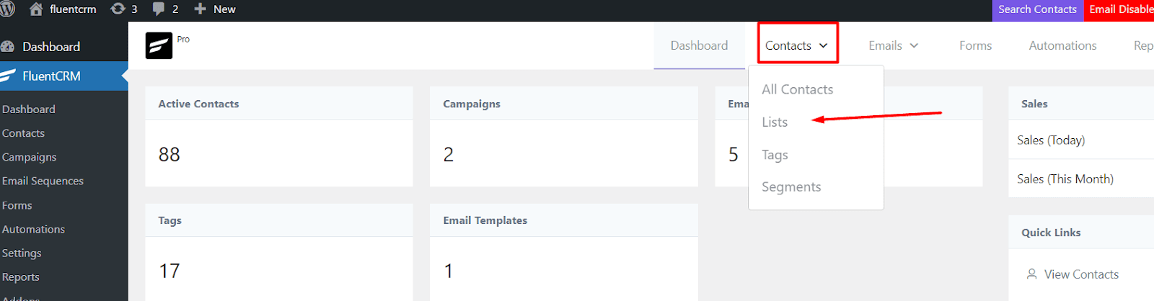
Task: Click the Email Templates card heading
Action: pyautogui.click(x=485, y=220)
